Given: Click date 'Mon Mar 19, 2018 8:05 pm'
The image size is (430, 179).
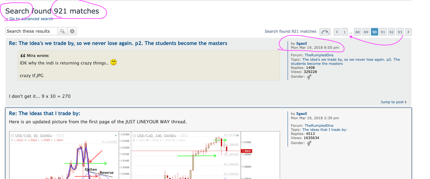Looking at the screenshot, I should (315, 48).
